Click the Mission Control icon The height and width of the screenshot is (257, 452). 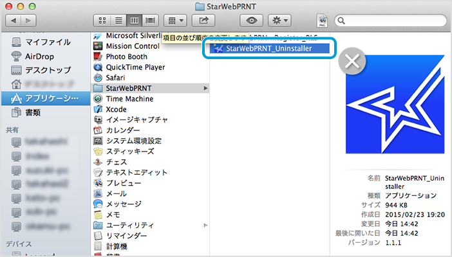pos(98,46)
